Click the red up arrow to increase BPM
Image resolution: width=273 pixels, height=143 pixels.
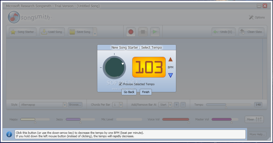click(x=170, y=59)
